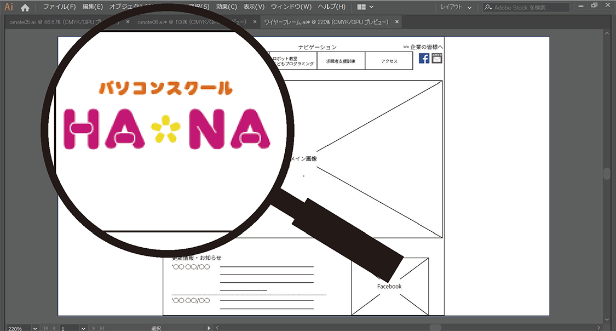Click the 選択 status bar label
The image size is (616, 331).
click(156, 328)
